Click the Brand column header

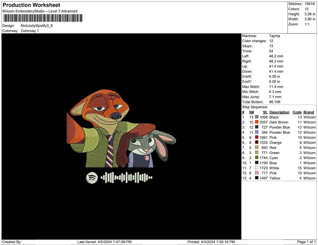point(308,112)
